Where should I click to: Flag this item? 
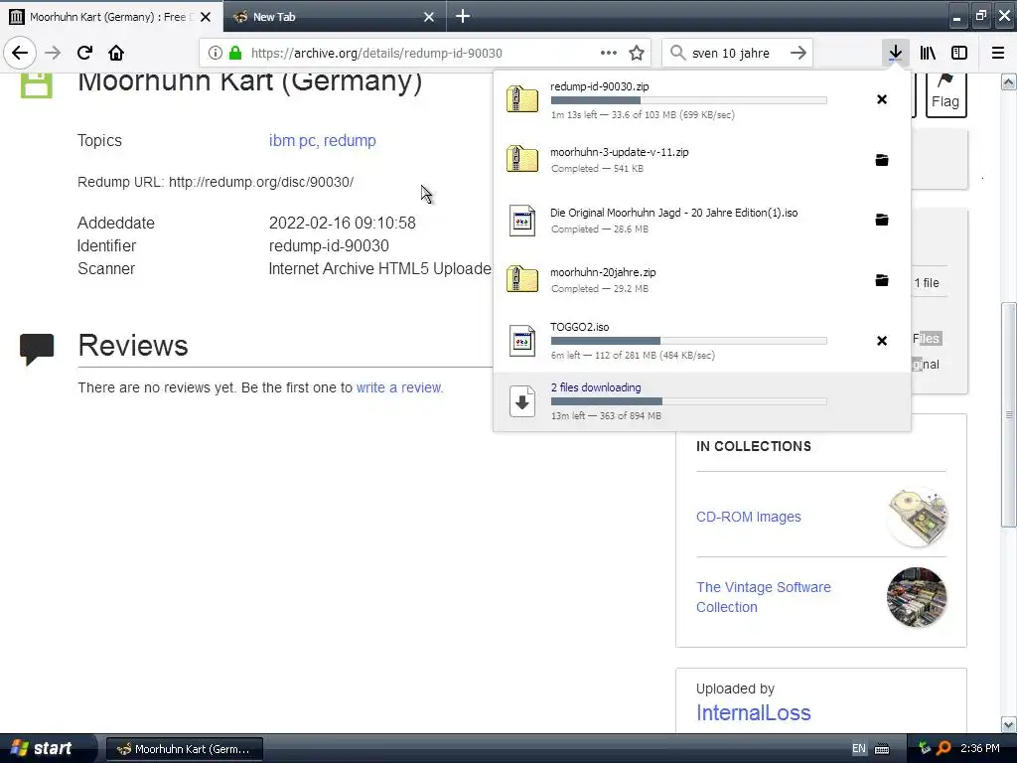click(x=945, y=94)
